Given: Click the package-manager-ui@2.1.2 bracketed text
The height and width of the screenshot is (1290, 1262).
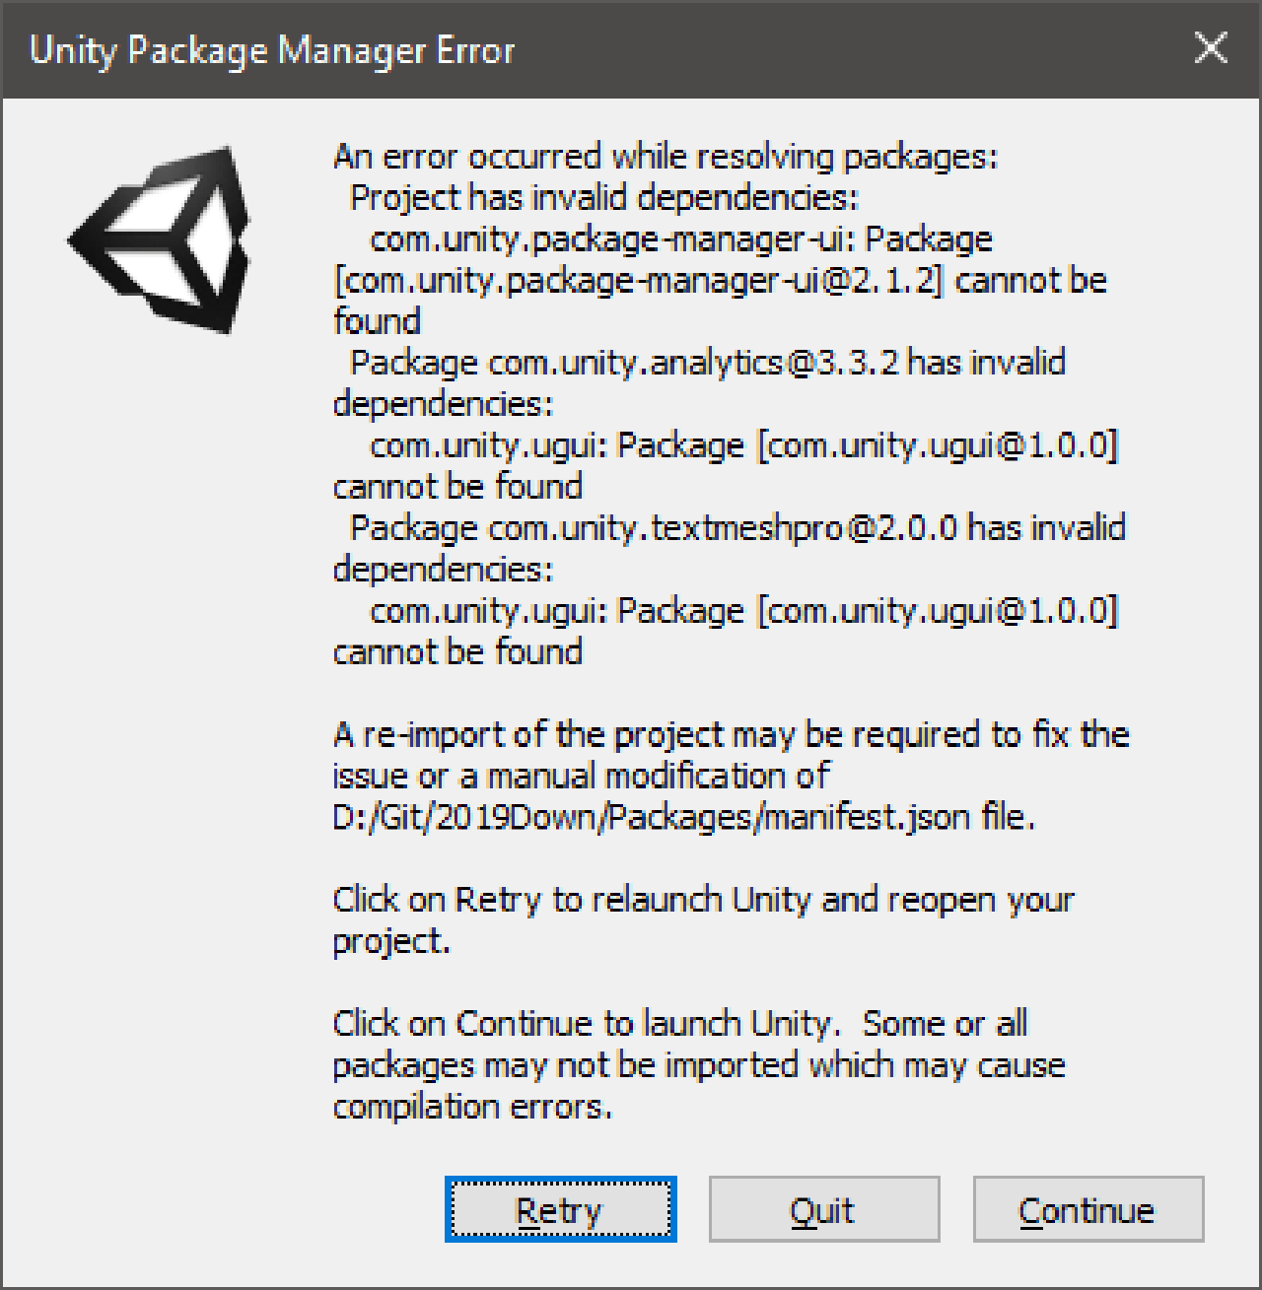Looking at the screenshot, I should click(640, 281).
